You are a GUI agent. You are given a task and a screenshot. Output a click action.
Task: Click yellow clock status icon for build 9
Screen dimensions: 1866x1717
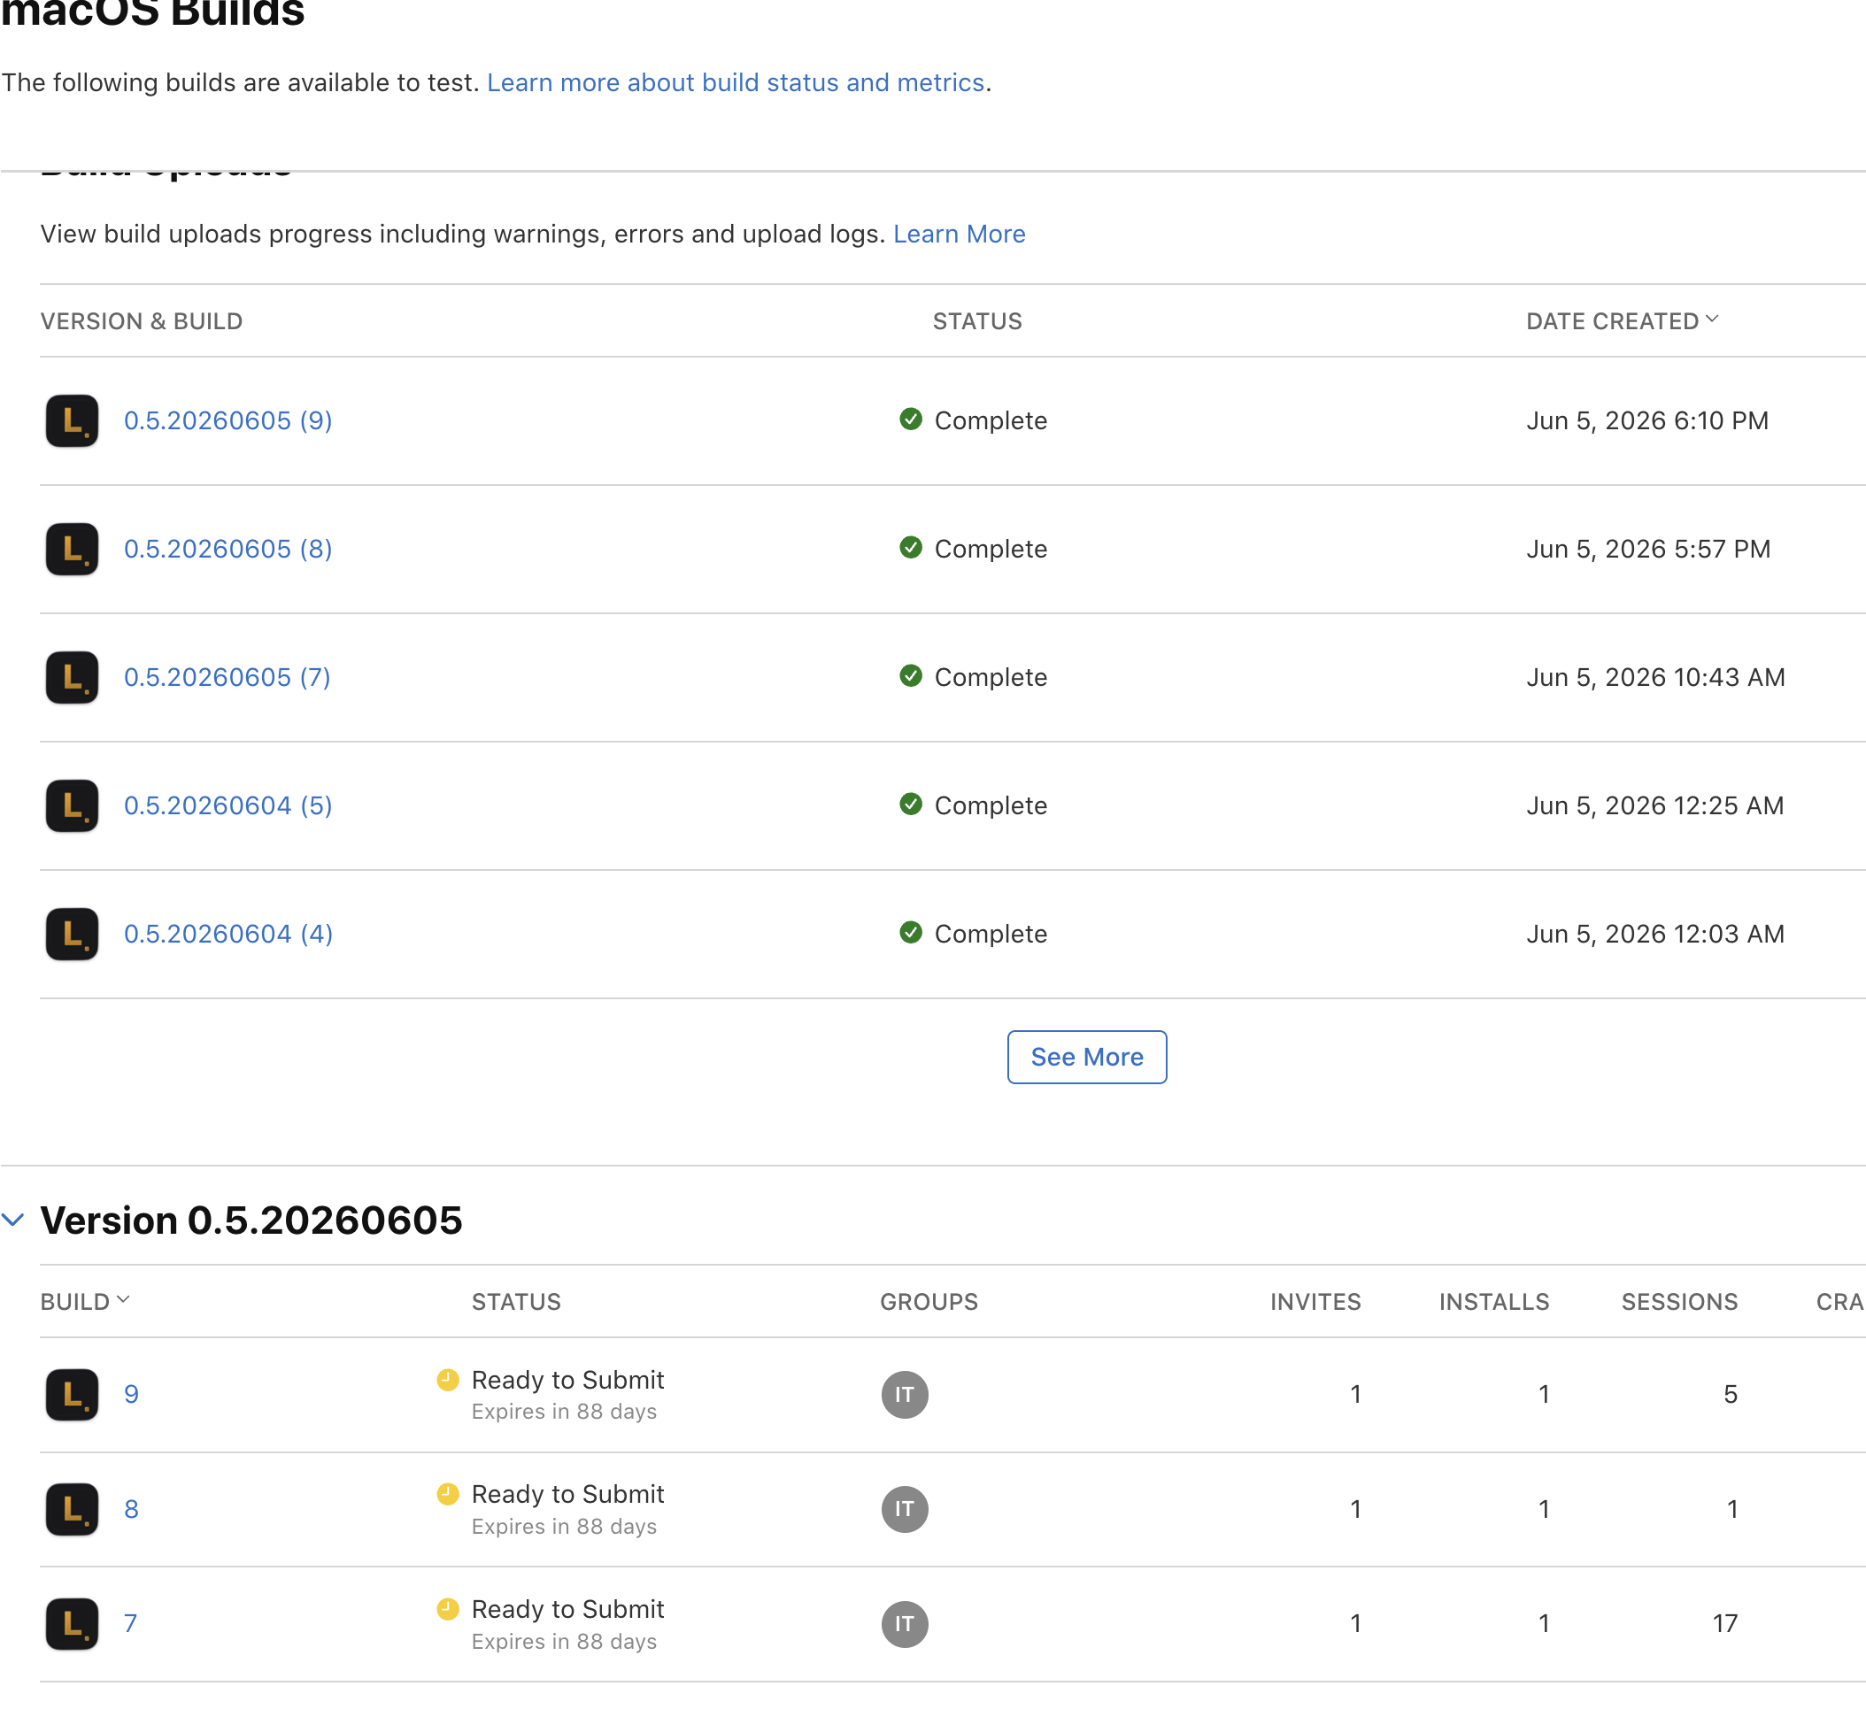coord(448,1380)
